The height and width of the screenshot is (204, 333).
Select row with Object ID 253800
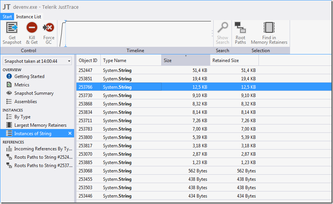[x=204, y=137]
